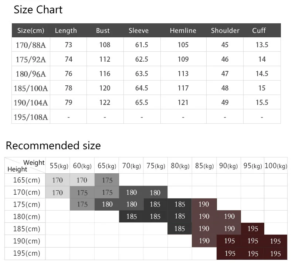Viewport: 292px width, 266px height.
Task: Click the 195(cm) height row label
Action: 27,253
